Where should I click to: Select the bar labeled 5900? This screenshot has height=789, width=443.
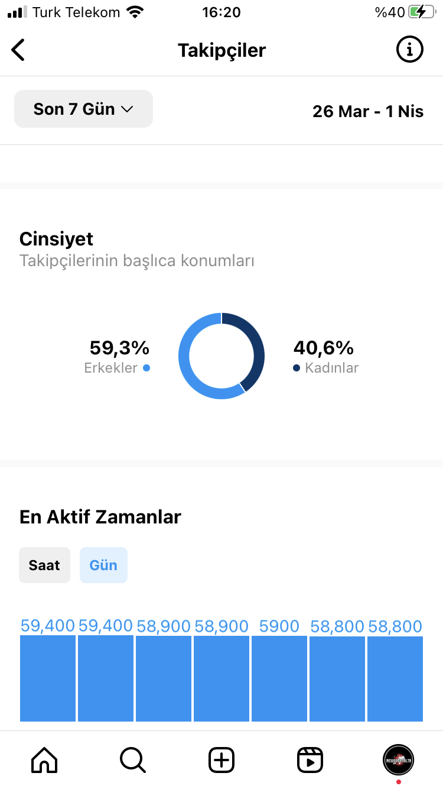pos(279,678)
